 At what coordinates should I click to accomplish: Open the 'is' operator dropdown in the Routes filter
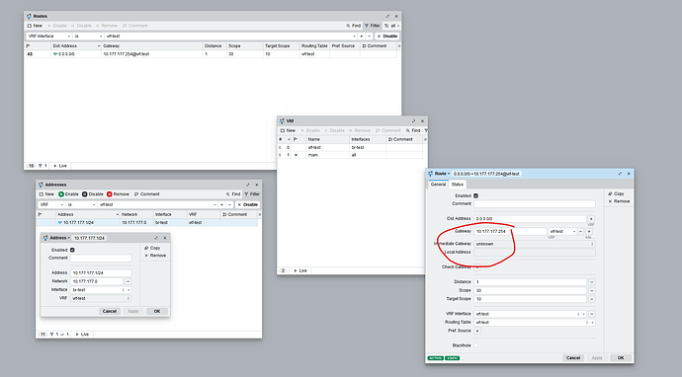(88, 37)
